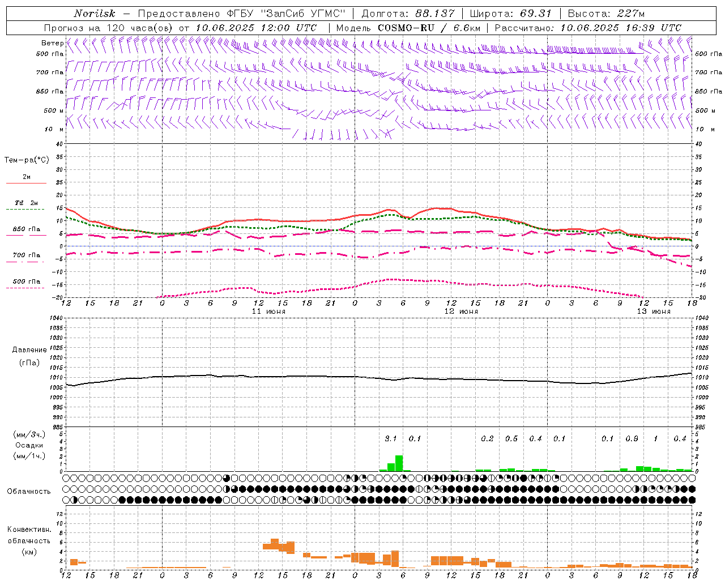Click the 'Модель COSMO-RU / 6.6км' model label
This screenshot has height=580, width=725.
pyautogui.click(x=408, y=28)
